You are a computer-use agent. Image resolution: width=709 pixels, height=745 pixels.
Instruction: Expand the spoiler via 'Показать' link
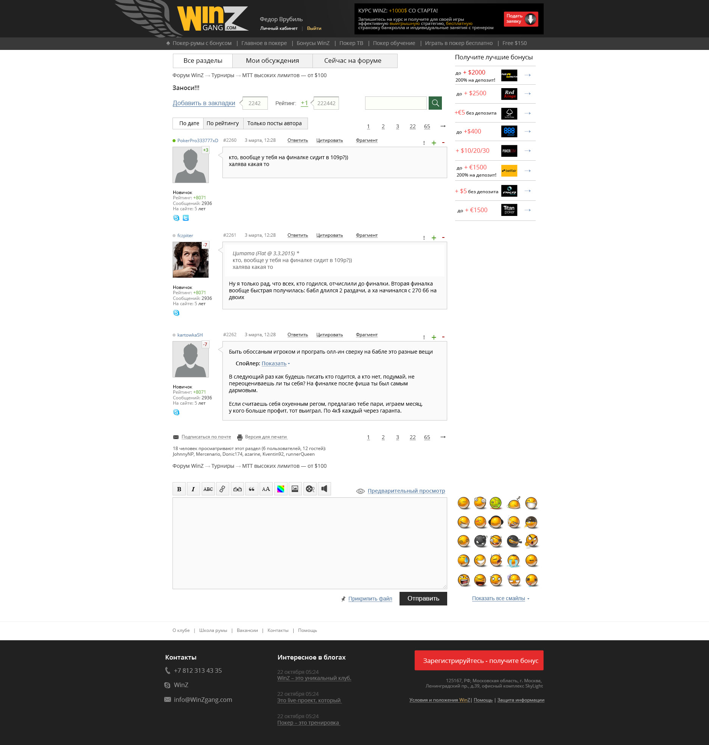click(x=274, y=363)
